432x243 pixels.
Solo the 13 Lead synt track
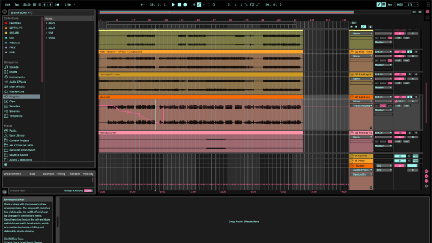[x=409, y=74]
